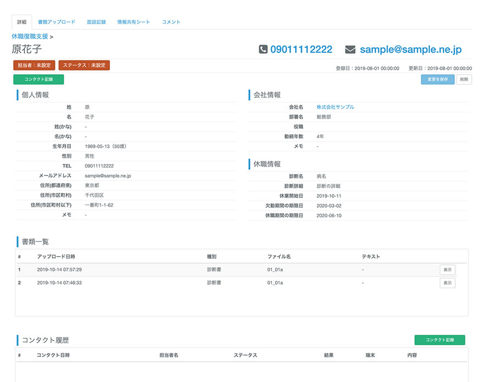Click the envelope icon beside the email
Viewport: 487px width, 382px height.
pos(350,49)
